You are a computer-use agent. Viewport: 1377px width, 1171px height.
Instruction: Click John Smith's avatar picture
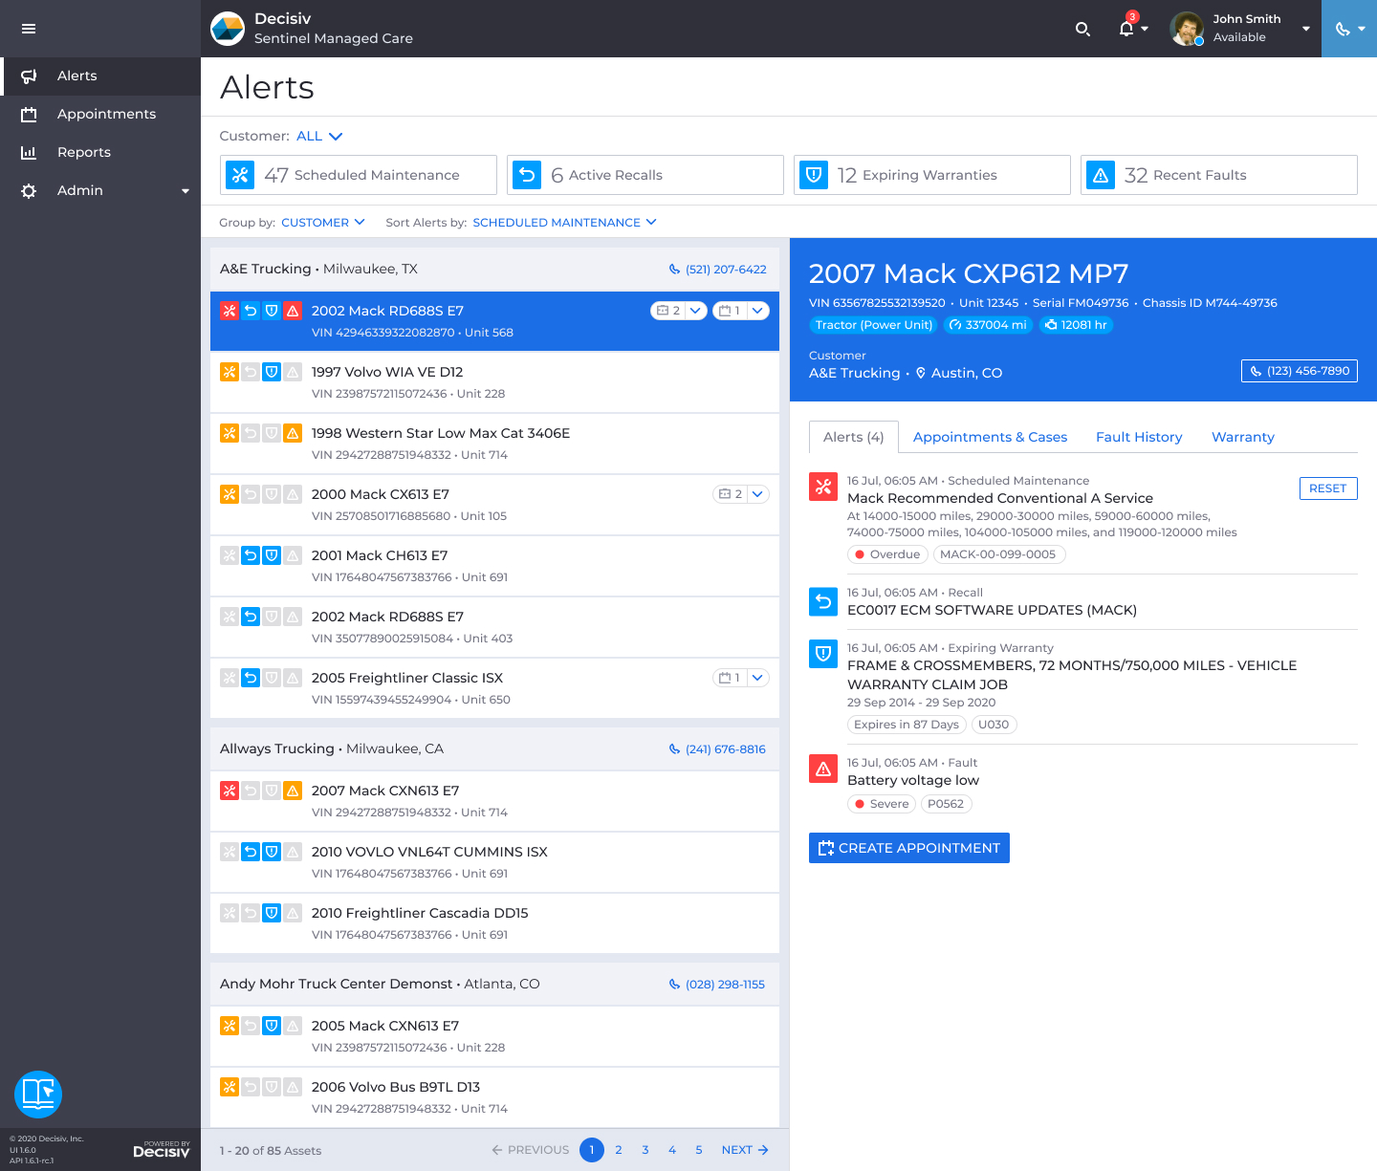[1187, 29]
